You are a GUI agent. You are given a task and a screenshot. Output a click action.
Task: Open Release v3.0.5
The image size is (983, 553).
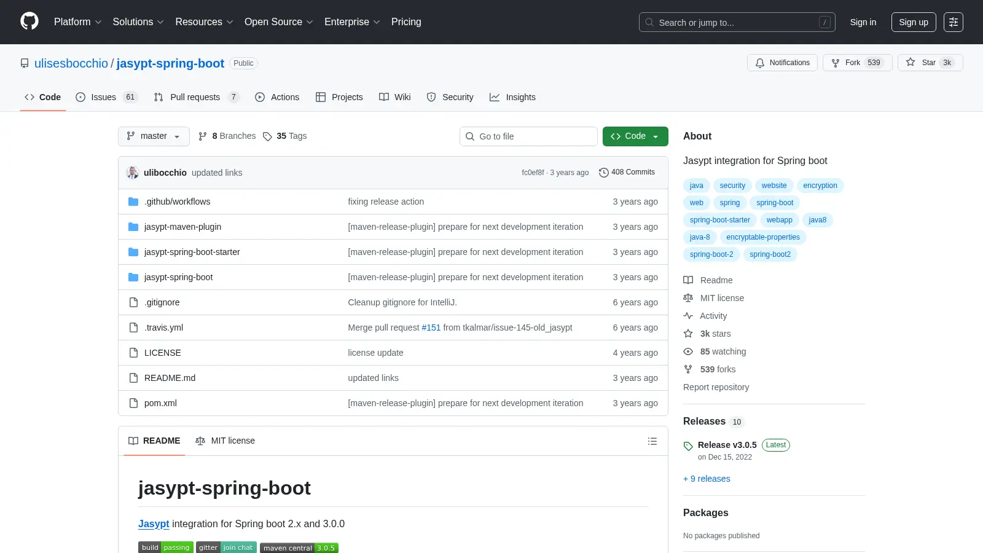(x=727, y=445)
